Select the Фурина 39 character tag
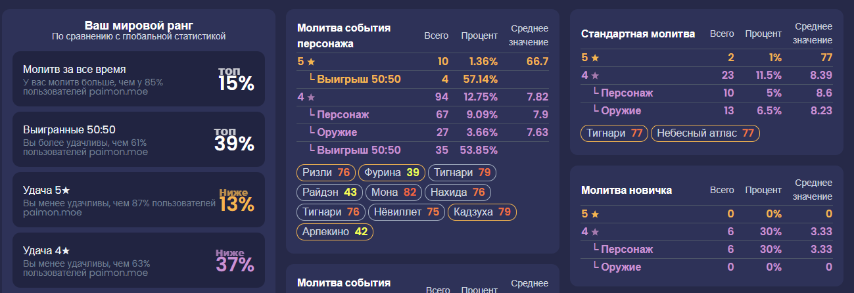Image resolution: width=854 pixels, height=293 pixels. (392, 173)
